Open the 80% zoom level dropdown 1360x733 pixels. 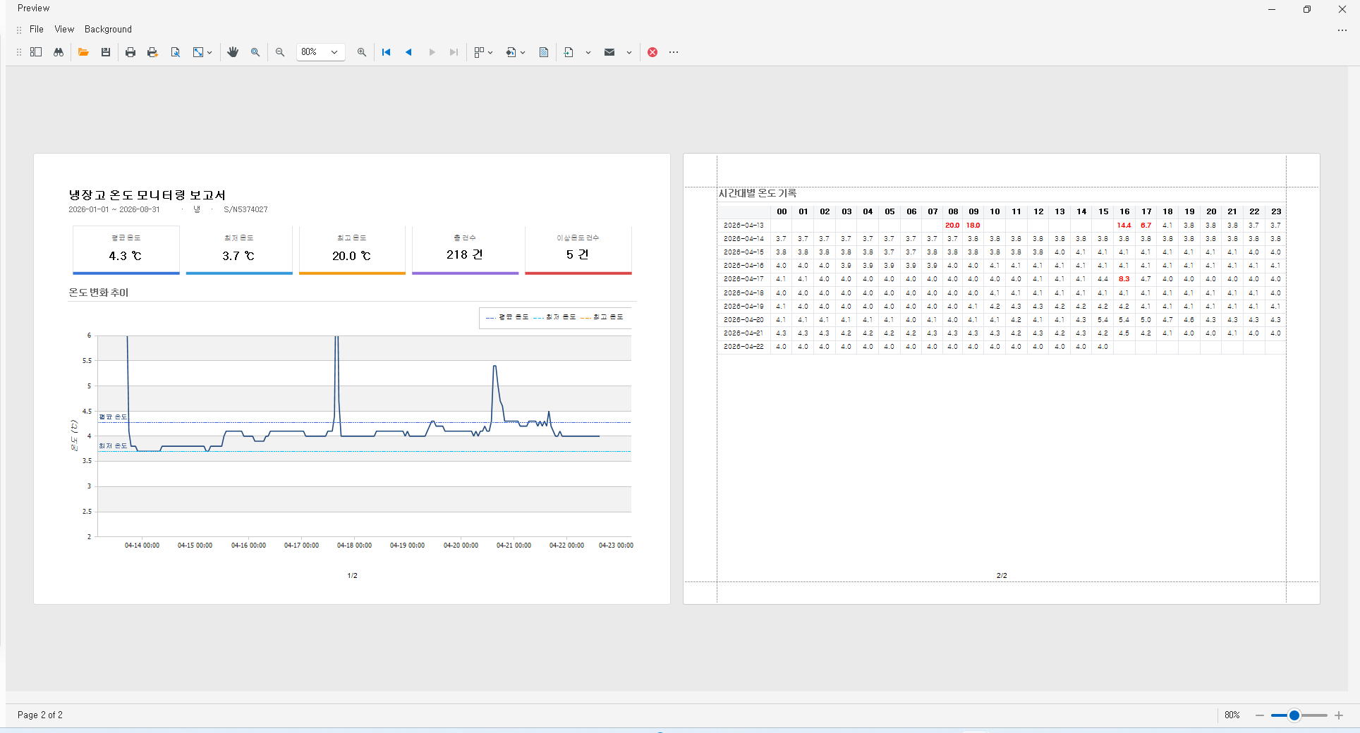pos(321,52)
